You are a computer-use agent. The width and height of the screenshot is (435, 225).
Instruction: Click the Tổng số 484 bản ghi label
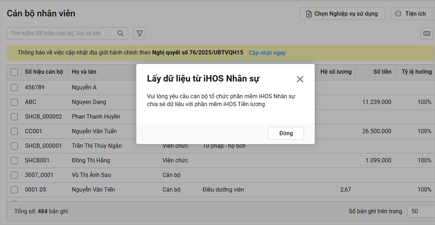41,211
